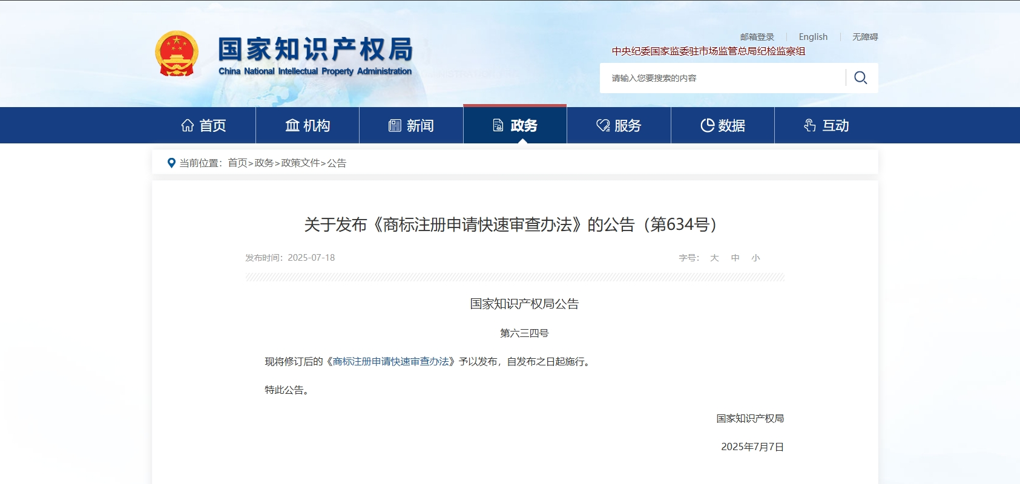Click the location pin breadcrumb icon
Image resolution: width=1020 pixels, height=484 pixels.
[171, 163]
